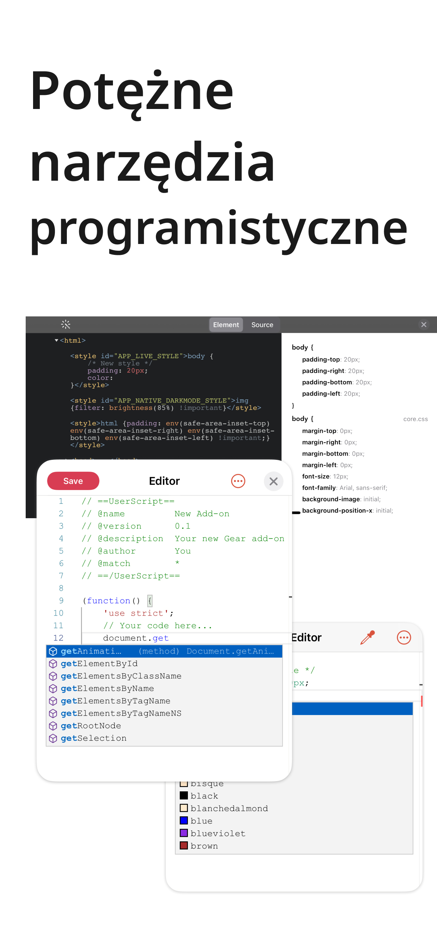
Task: Collapse the html tree node
Action: [56, 340]
